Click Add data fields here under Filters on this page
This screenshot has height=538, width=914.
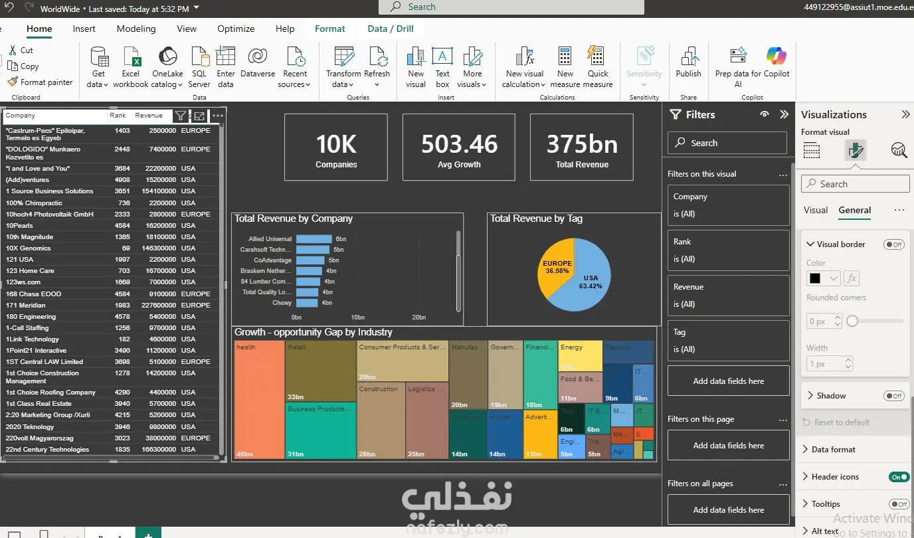point(729,446)
